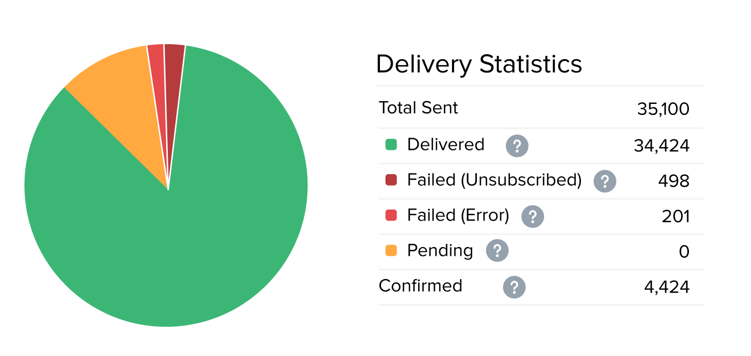
Task: Click the question mark next to Failed (Error)
Action: tap(533, 216)
